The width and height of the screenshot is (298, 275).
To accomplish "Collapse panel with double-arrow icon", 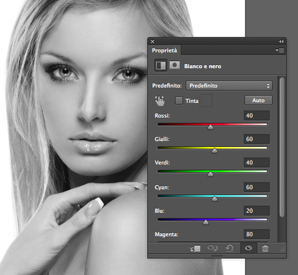I will coord(281,41).
